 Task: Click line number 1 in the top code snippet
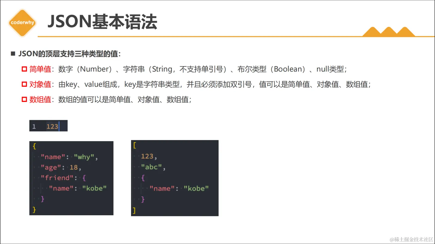pos(34,127)
